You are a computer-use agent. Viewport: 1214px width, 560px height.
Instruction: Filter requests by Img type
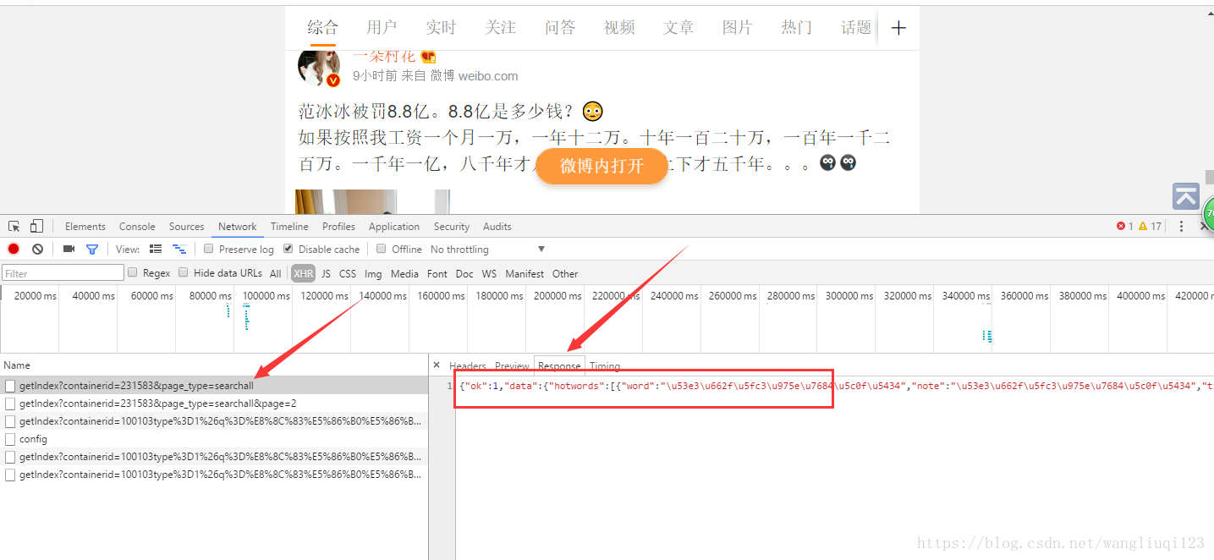pyautogui.click(x=373, y=273)
